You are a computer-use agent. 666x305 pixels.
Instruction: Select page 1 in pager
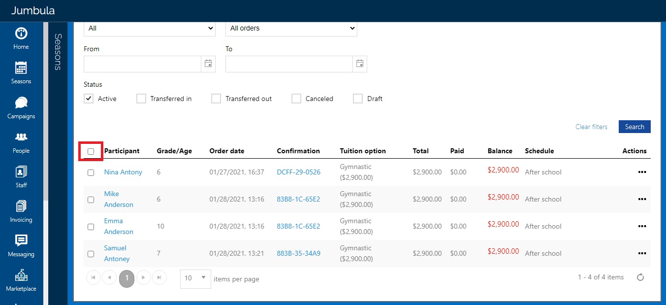coord(127,278)
